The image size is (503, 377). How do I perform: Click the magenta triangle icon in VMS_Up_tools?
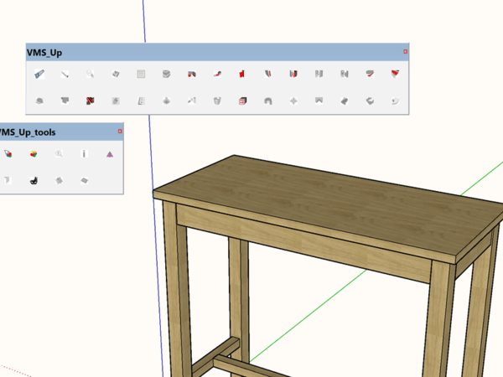(109, 154)
